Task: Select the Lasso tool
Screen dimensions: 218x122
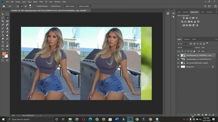Action: click(x=3, y=18)
